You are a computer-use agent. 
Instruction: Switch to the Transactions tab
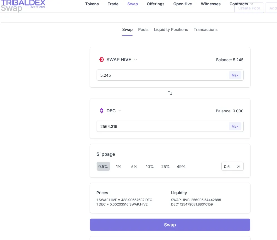click(x=205, y=30)
